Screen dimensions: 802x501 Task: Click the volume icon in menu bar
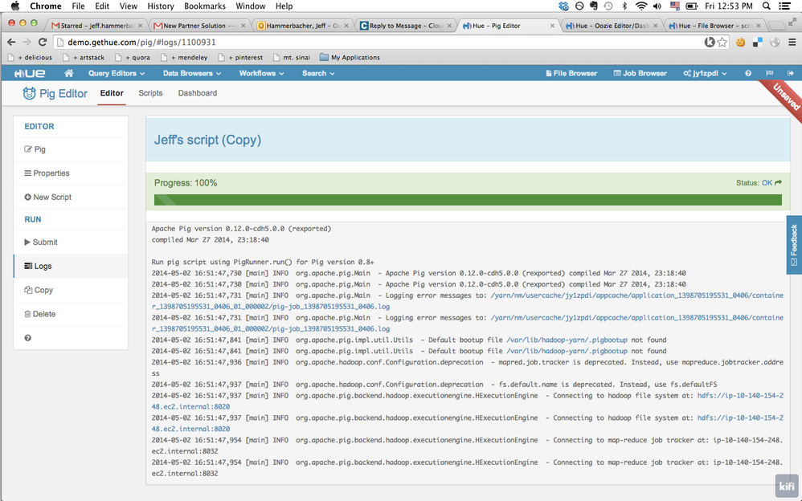(x=657, y=6)
